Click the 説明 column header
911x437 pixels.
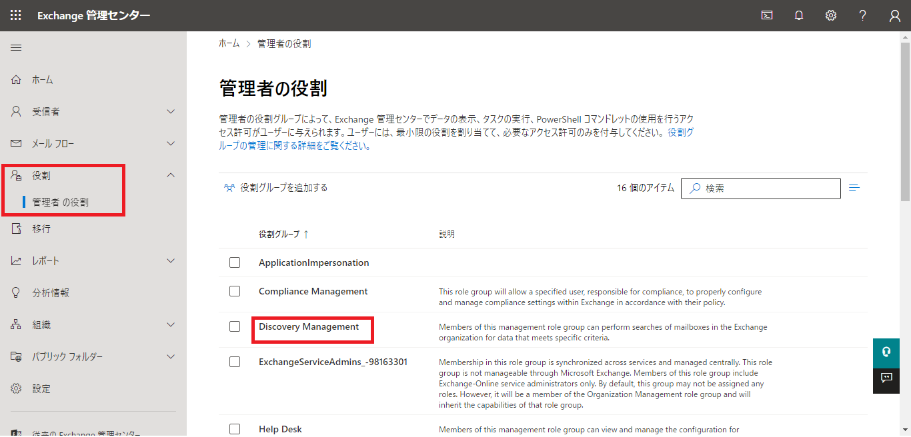pos(447,234)
